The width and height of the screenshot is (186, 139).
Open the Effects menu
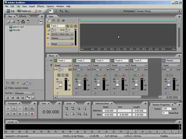[x=41, y=6]
